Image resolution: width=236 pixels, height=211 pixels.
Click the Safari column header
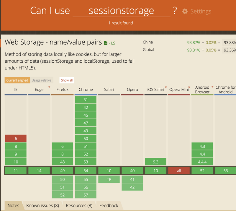[x=109, y=90]
